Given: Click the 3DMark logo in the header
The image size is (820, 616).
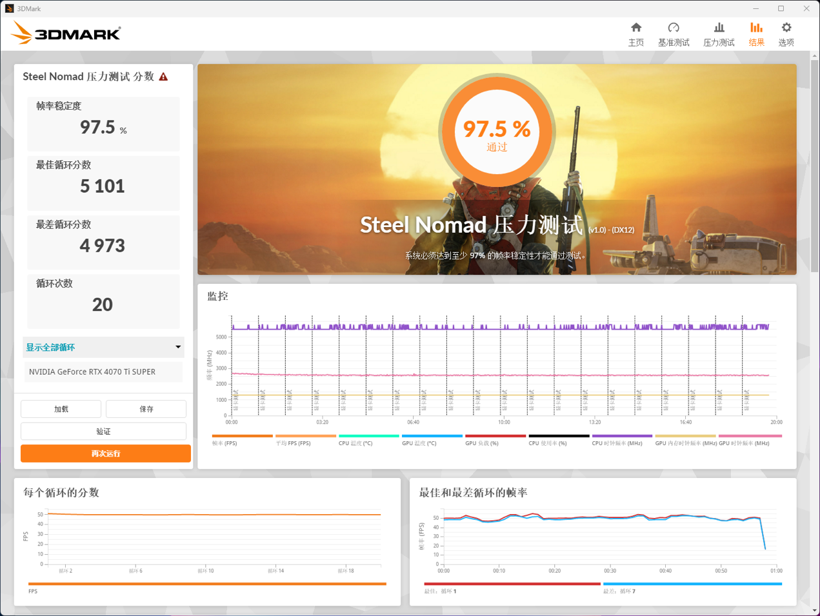Looking at the screenshot, I should pyautogui.click(x=66, y=34).
